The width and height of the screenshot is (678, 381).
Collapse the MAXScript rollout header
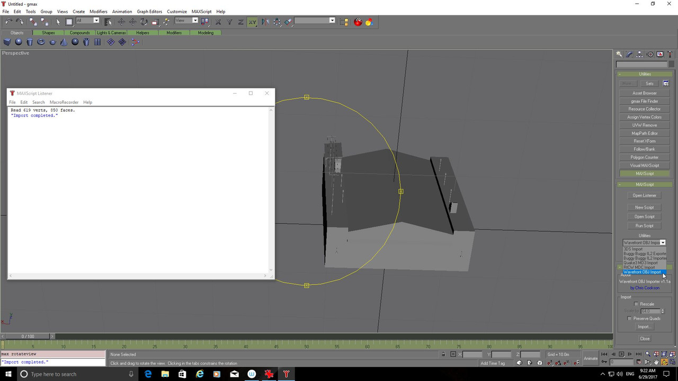[645, 185]
